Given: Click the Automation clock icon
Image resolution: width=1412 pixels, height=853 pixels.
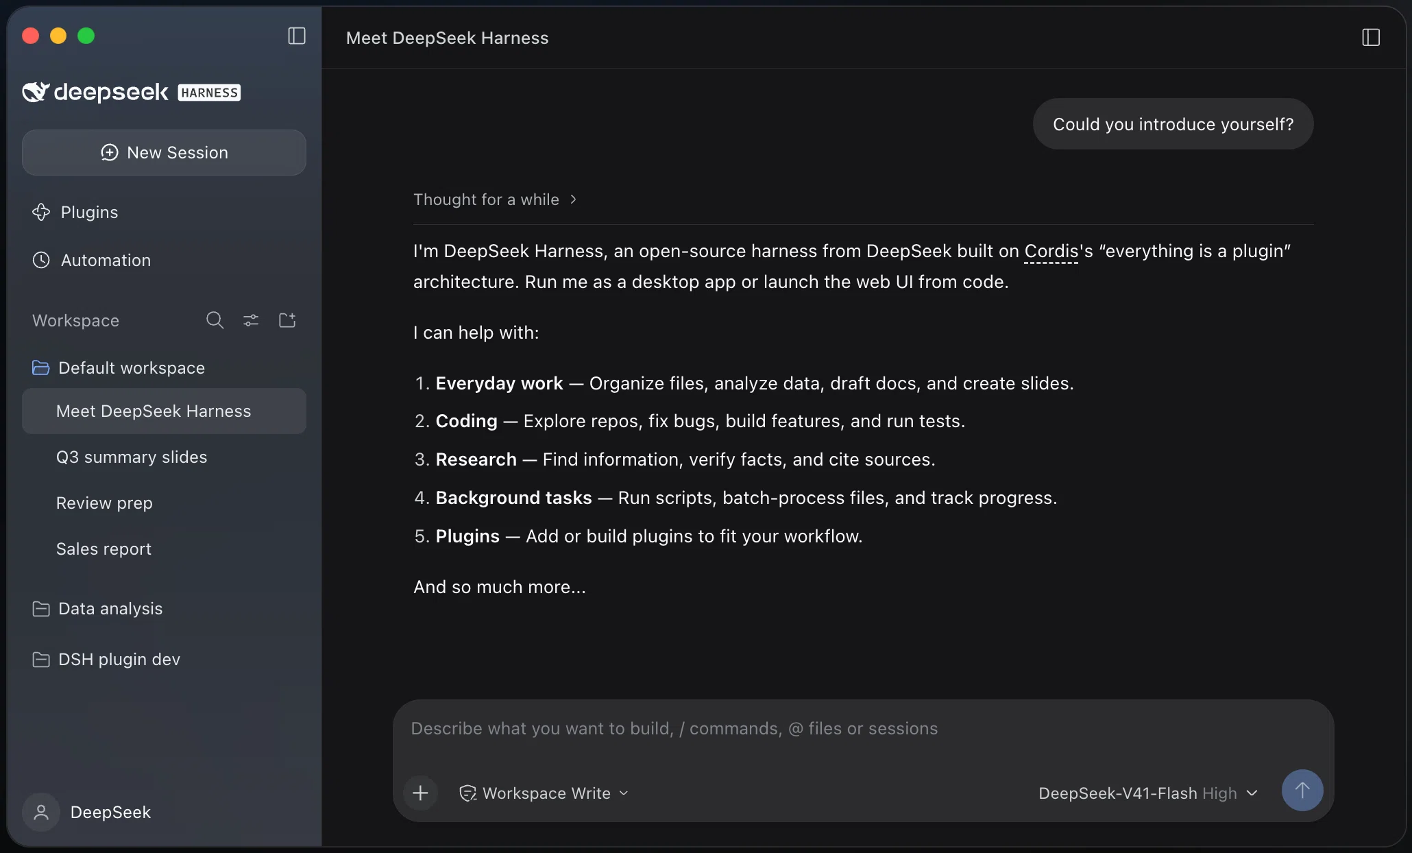Looking at the screenshot, I should 41,260.
